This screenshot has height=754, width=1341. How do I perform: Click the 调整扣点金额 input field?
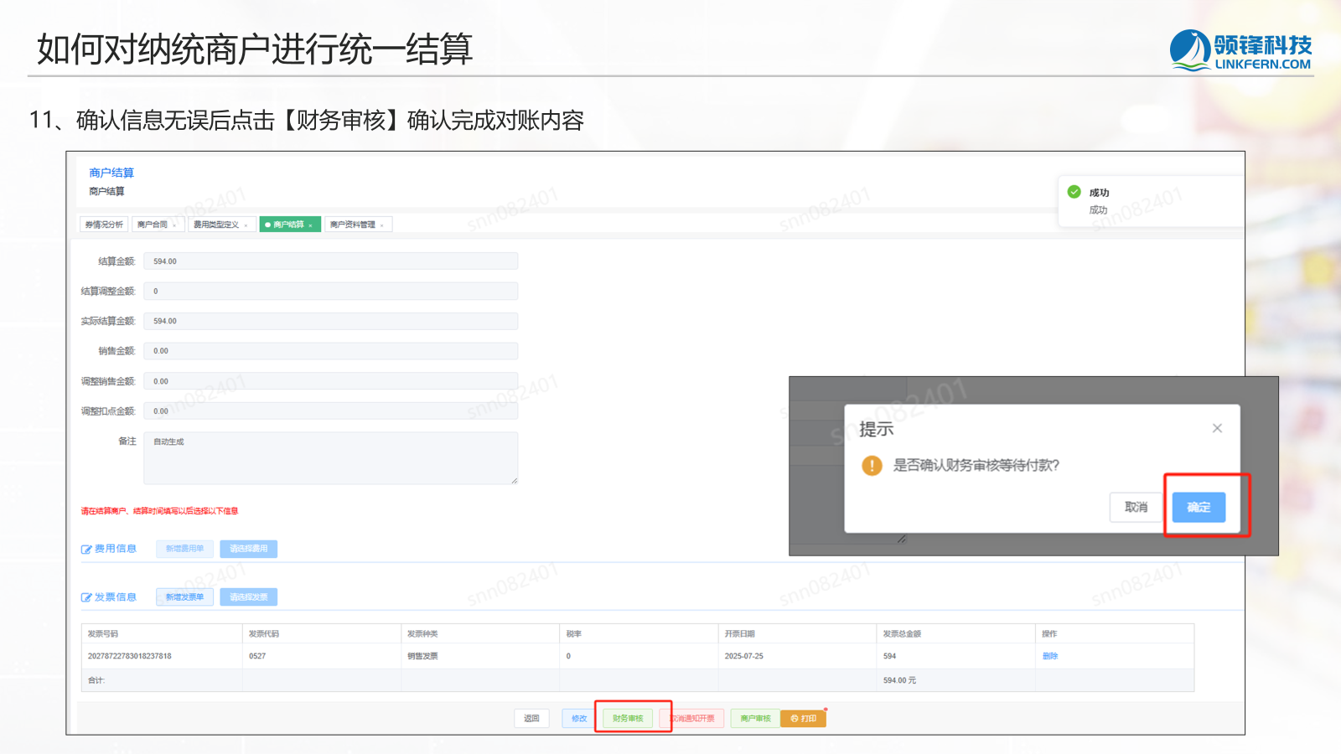coord(331,411)
